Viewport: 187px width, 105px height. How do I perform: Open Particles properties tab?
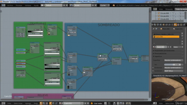click(181, 24)
